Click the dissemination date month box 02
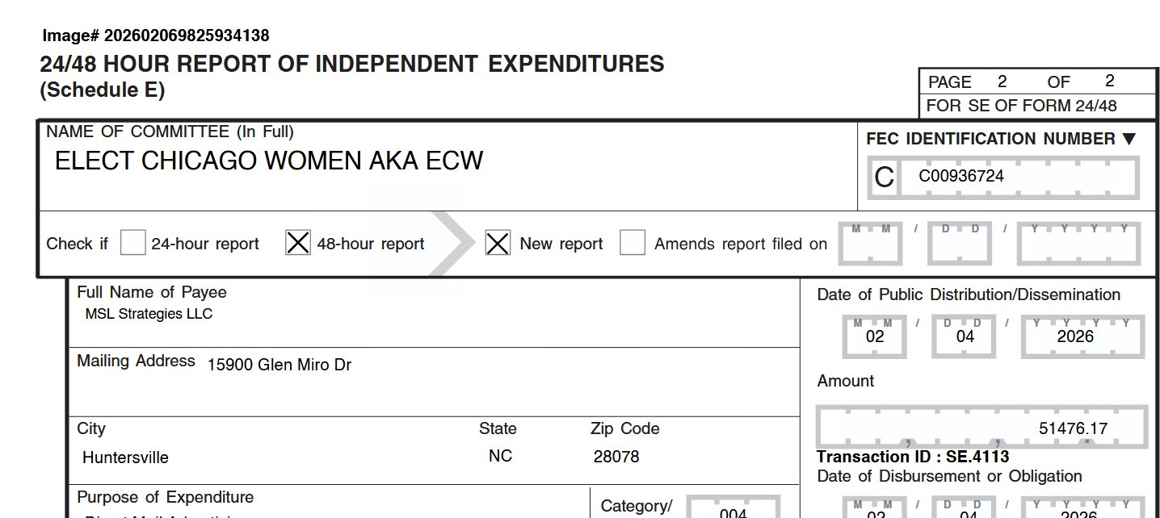This screenshot has height=518, width=1160. pos(875,336)
